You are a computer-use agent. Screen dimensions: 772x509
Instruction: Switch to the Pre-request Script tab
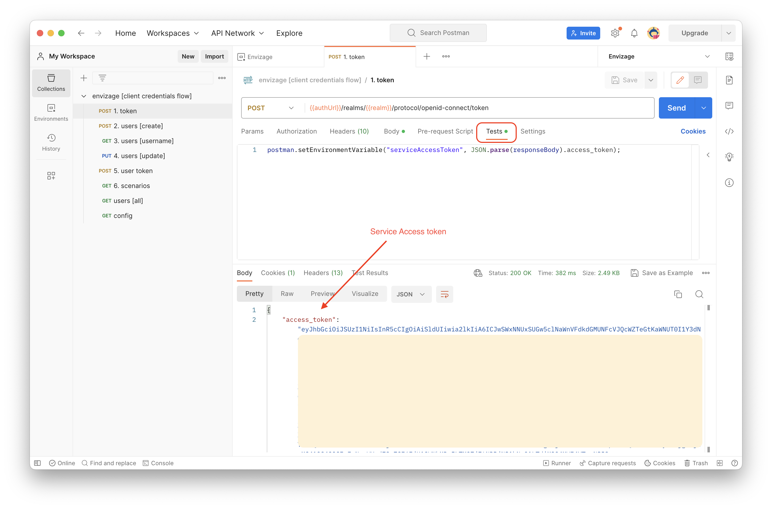tap(445, 131)
